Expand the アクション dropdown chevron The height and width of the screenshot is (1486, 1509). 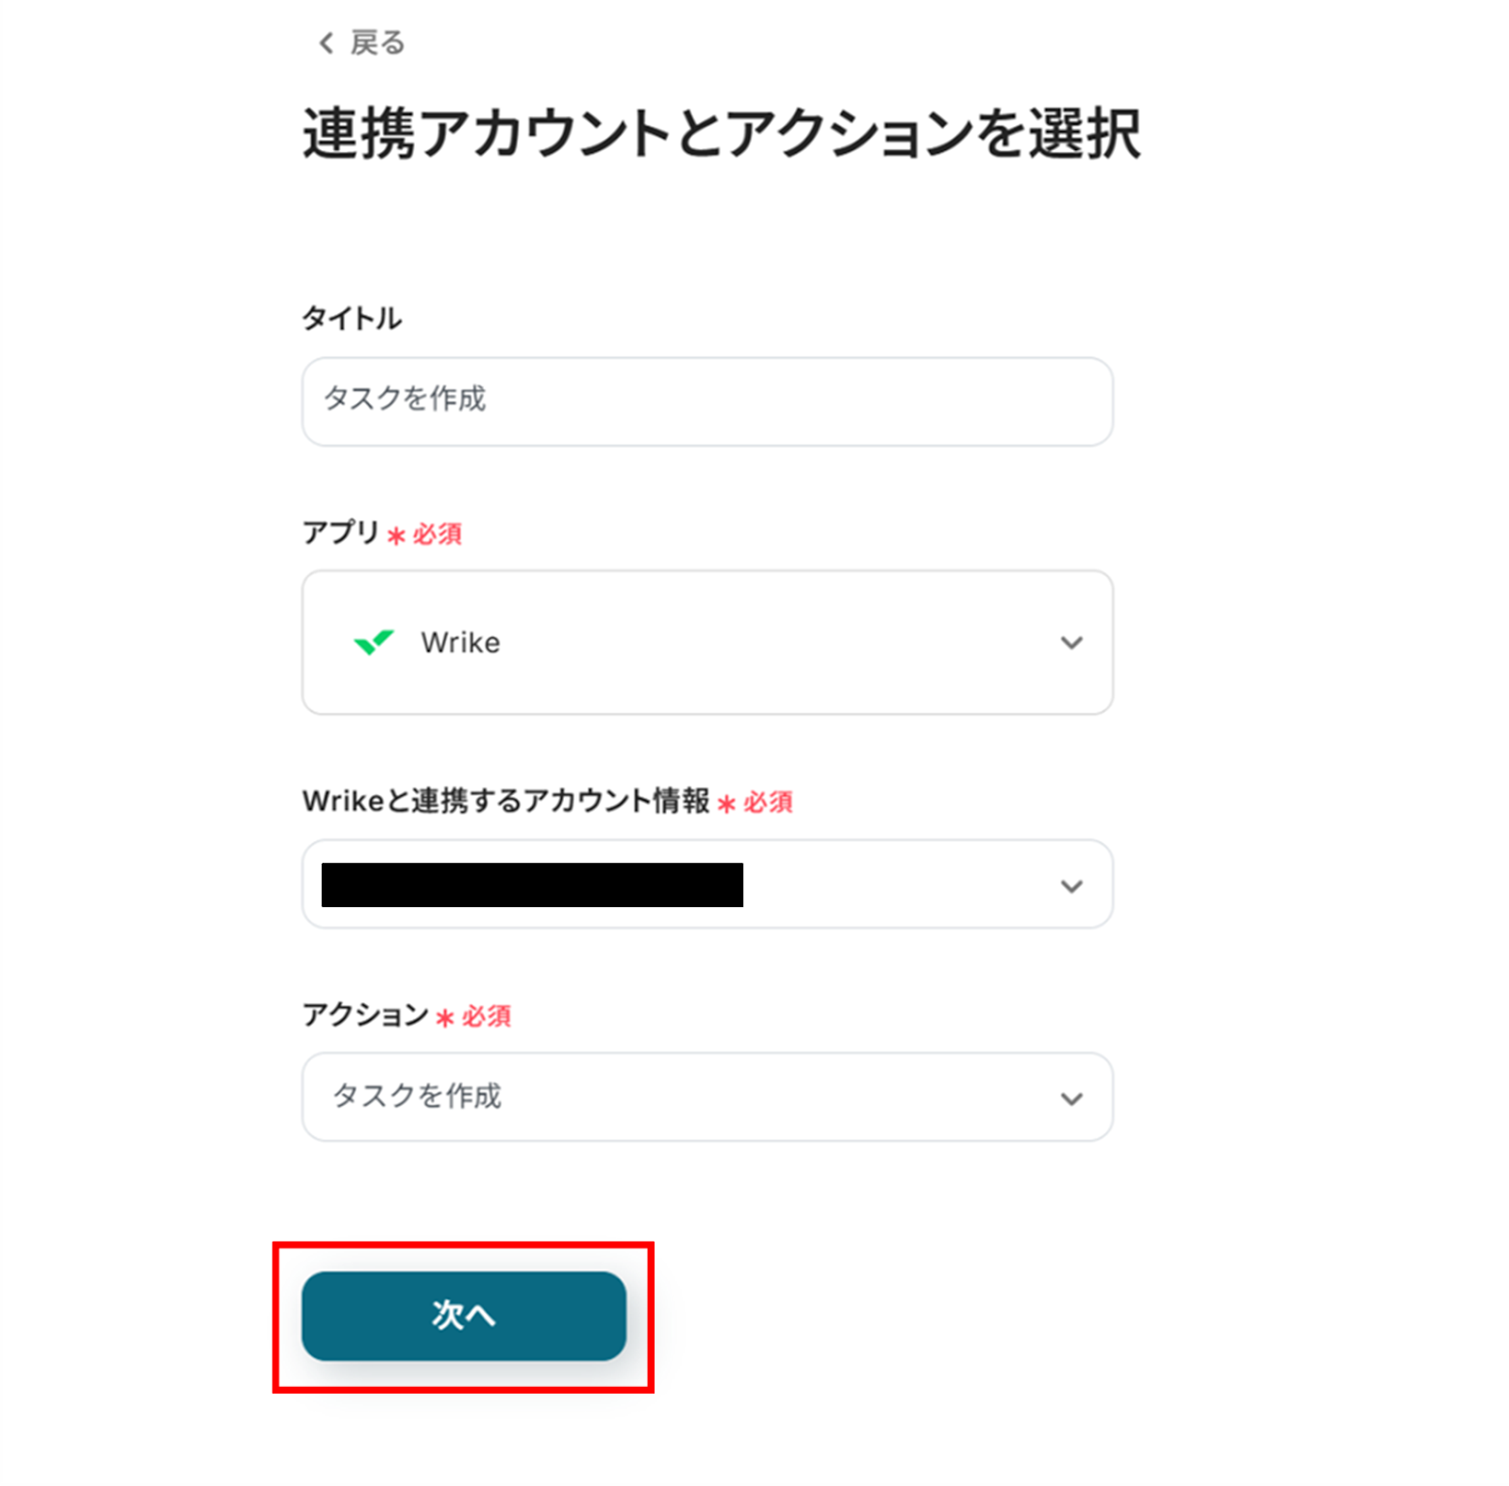1070,1098
